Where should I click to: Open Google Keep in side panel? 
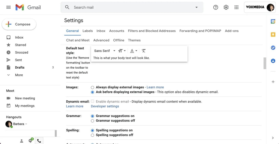click(273, 34)
